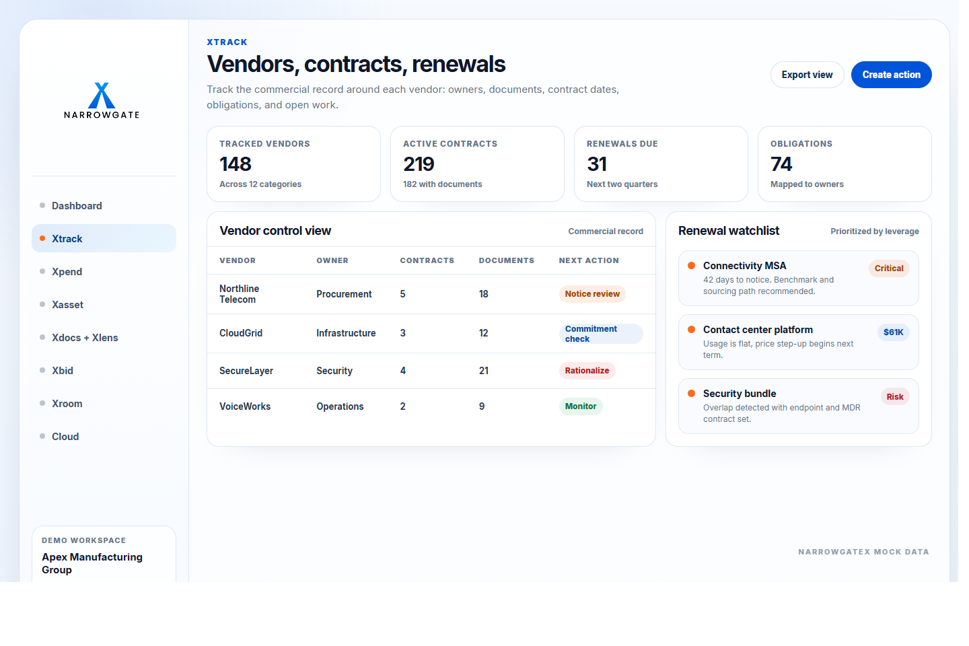Image resolution: width=969 pixels, height=646 pixels.
Task: Click the Critical badge on Connectivity MSA
Action: [889, 268]
